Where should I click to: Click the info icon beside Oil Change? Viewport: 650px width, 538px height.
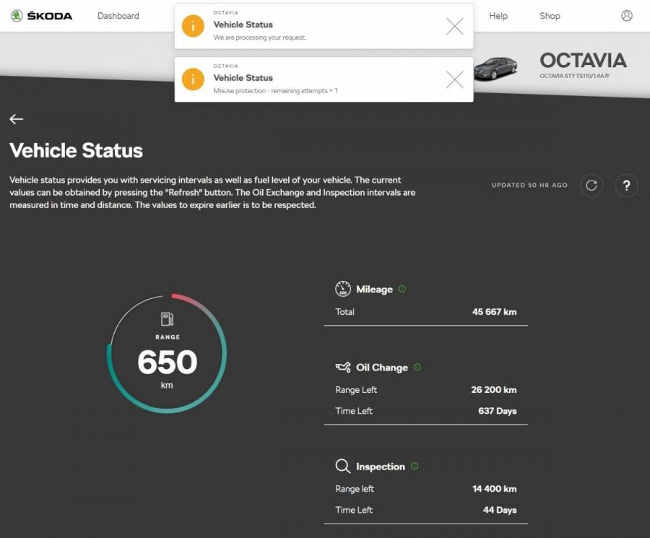(417, 367)
